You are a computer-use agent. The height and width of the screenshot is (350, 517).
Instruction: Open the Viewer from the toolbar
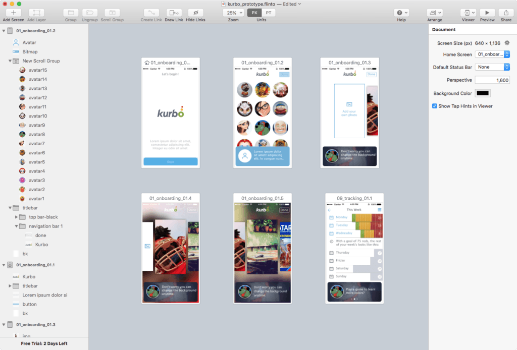(x=467, y=13)
